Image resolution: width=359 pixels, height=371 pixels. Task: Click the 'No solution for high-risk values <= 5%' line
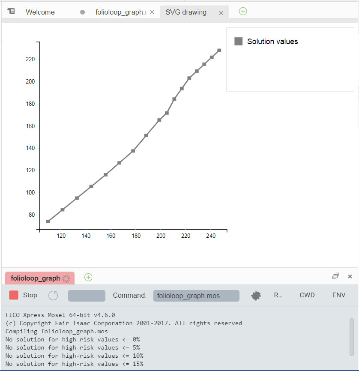point(73,347)
